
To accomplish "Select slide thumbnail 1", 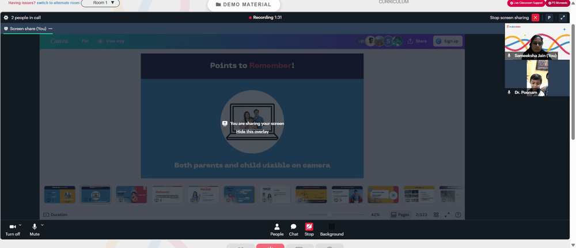I will coord(60,195).
